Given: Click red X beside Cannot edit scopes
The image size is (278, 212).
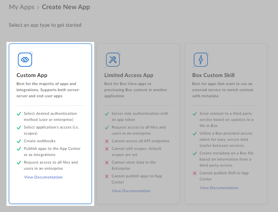Looking at the screenshot, I should (107, 149).
